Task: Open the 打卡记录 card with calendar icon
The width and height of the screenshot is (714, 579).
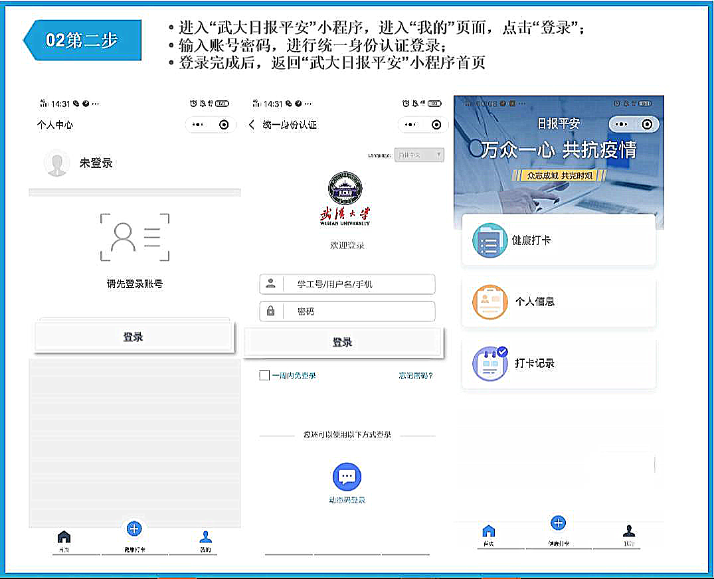Action: 558,363
